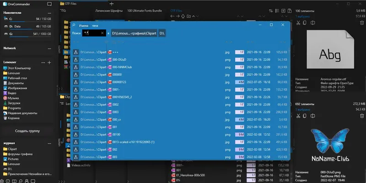The width and height of the screenshot is (366, 183).
Task: Open the info circle icon in bottom toolbar
Action: [x=8, y=181]
